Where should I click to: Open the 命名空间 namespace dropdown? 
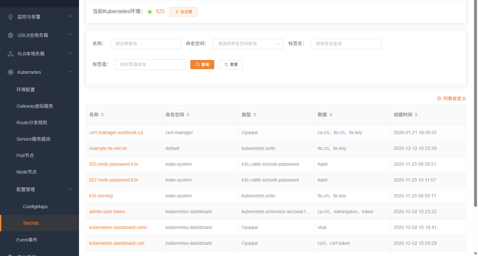248,44
